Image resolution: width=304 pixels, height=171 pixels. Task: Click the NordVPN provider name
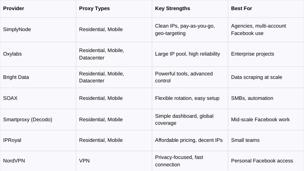coord(14,161)
